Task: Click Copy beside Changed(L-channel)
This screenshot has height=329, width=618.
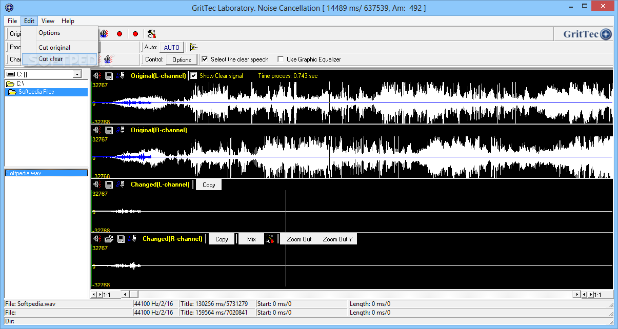Action: pos(209,185)
